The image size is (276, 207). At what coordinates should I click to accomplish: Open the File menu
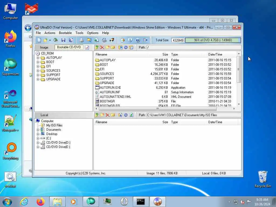pos(38,33)
